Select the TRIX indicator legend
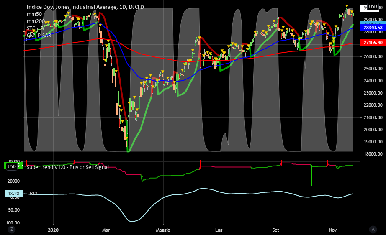The height and width of the screenshot is (235, 386). (32, 194)
